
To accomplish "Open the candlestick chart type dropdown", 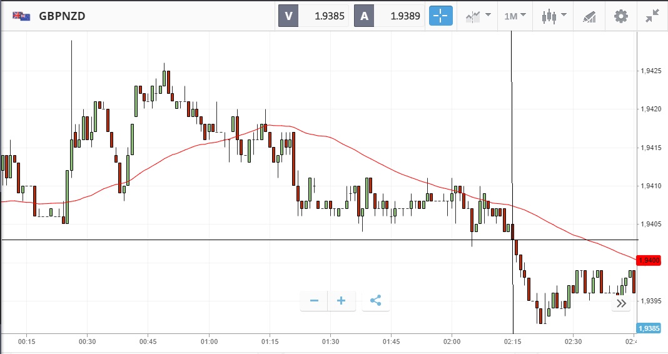I will pyautogui.click(x=554, y=16).
